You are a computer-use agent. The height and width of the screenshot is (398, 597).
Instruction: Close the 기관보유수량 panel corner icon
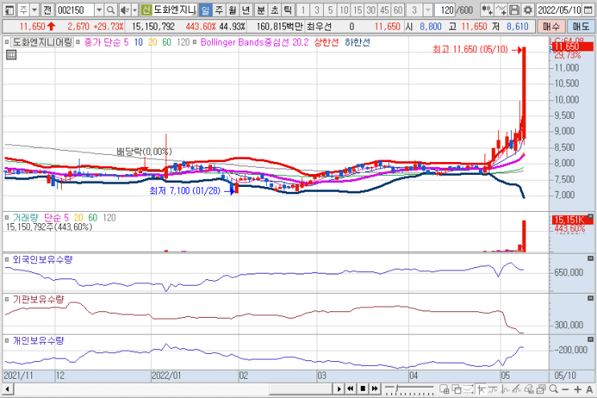click(x=590, y=298)
